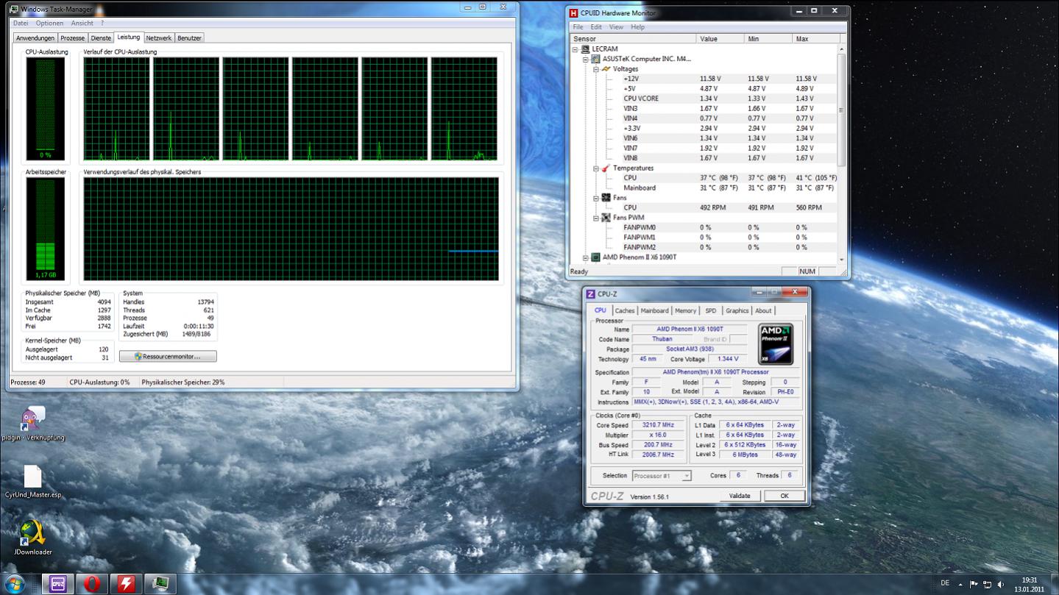Click the Max column header in HWMonitor

click(x=815, y=38)
